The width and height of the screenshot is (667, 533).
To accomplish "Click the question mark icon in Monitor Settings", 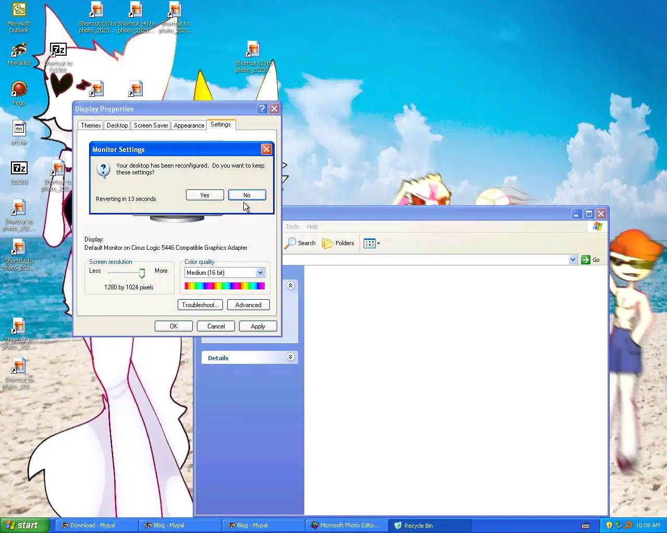I will coord(104,170).
